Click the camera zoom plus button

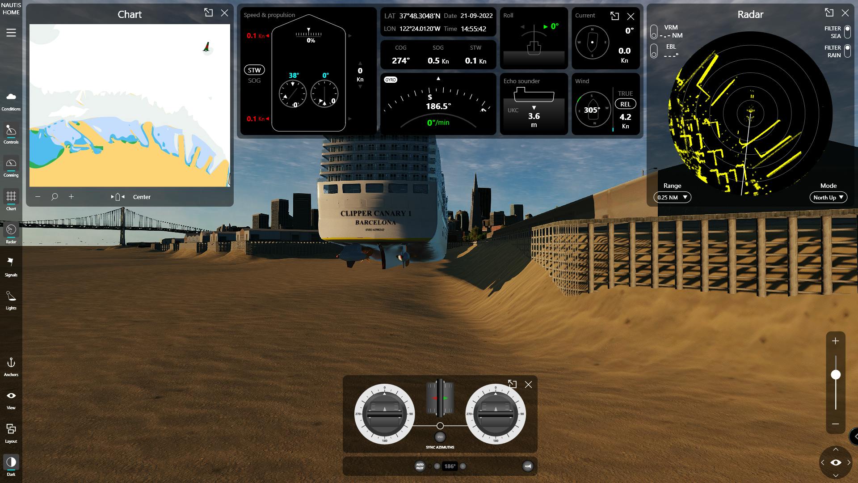(835, 341)
